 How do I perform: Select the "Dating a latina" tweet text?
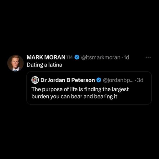tap(44, 65)
